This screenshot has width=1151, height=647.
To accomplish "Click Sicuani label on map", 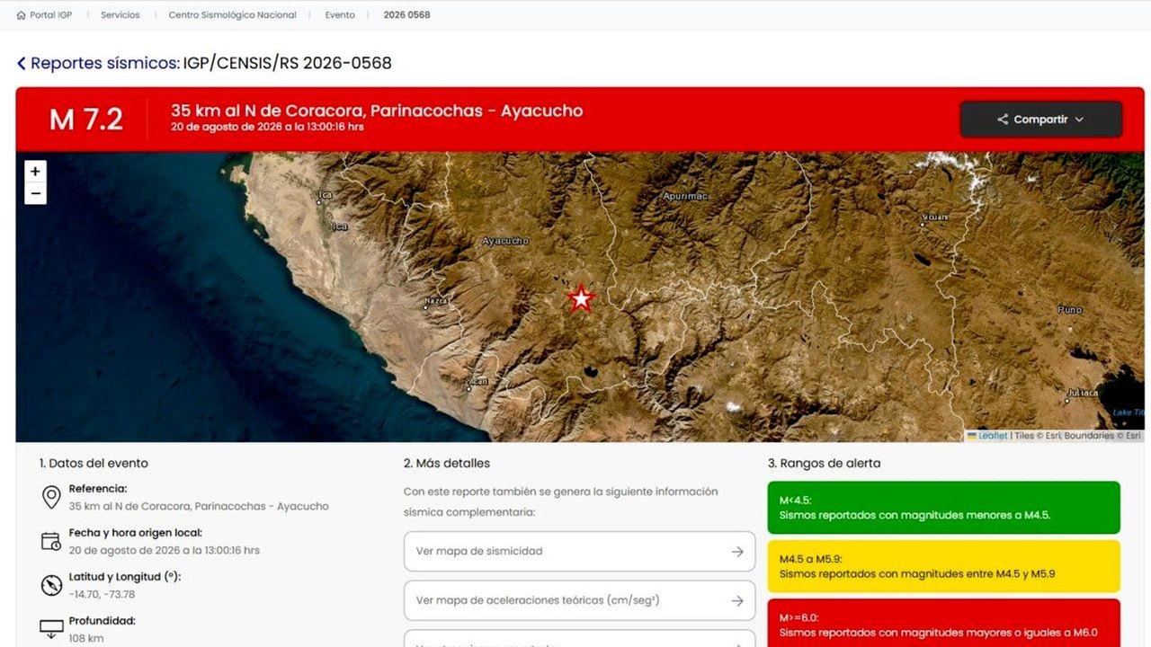I will (935, 217).
